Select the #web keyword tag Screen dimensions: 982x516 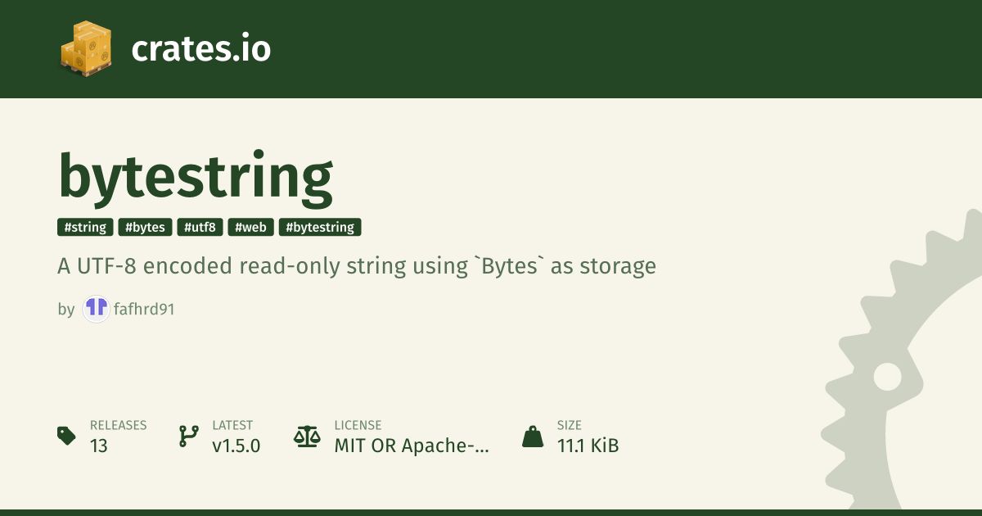(x=250, y=228)
